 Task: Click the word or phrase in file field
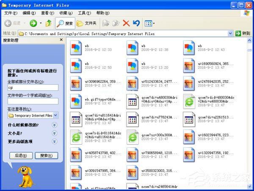33,101
